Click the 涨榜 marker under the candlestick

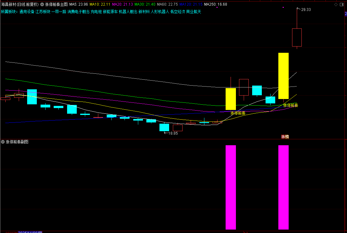pyautogui.click(x=285, y=137)
